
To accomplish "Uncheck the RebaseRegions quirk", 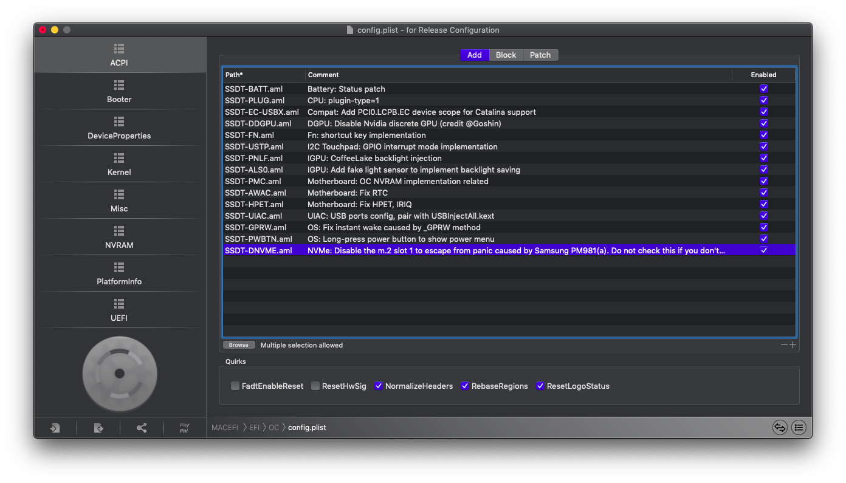I will (x=465, y=386).
